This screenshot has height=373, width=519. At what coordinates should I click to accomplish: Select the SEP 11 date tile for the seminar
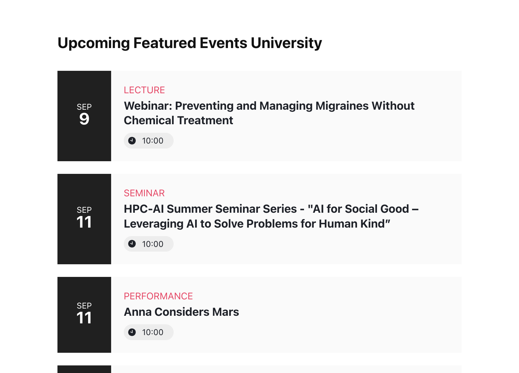84,218
